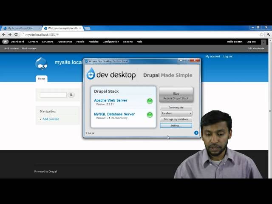Switch to My Acquia Drupal Site tab
The height and width of the screenshot is (204, 272).
(20, 28)
